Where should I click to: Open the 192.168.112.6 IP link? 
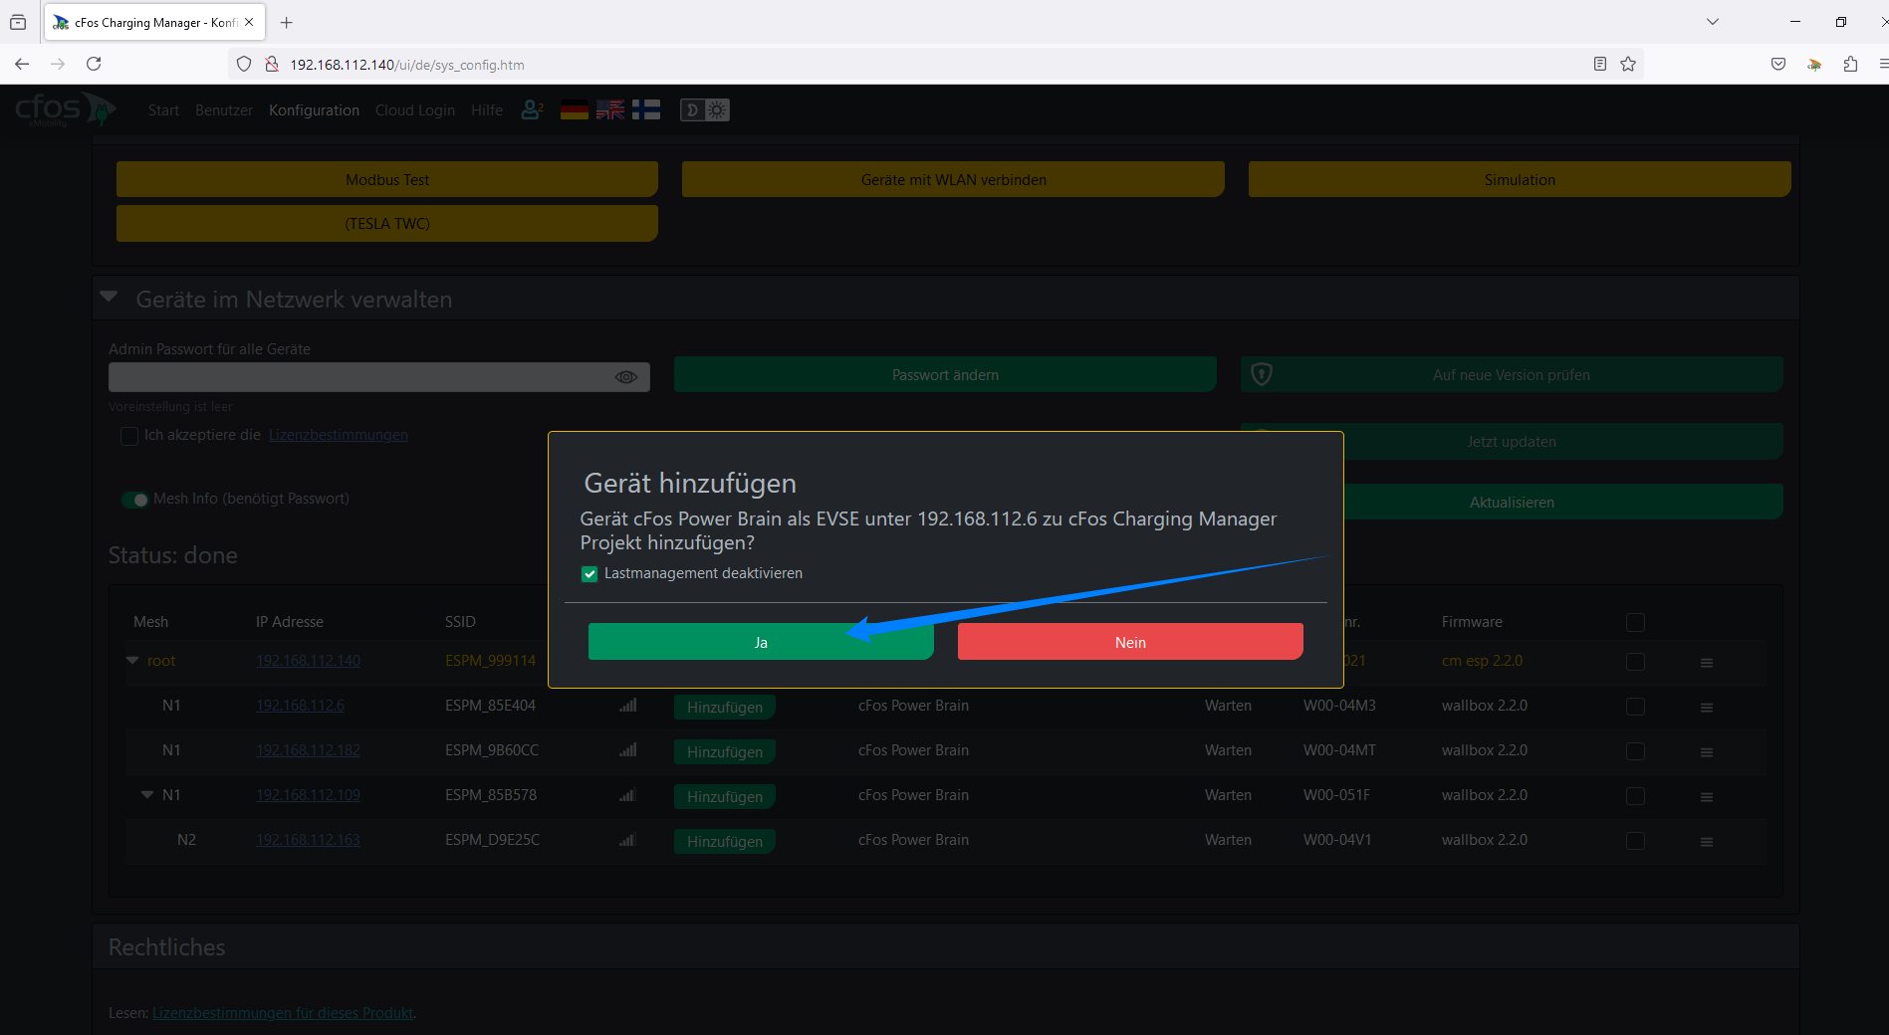tap(300, 706)
